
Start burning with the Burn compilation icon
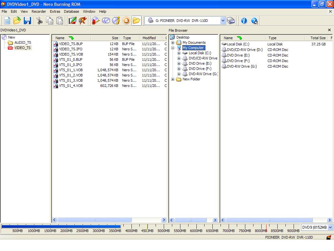click(96, 21)
